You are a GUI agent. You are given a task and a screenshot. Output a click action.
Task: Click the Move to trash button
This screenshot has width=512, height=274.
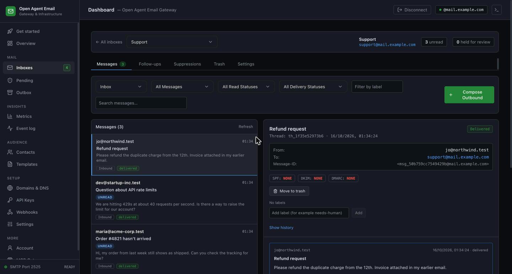(289, 191)
